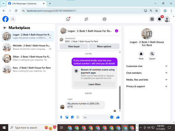Click the conversation header listing title
The height and width of the screenshot is (131, 175).
pos(90,31)
